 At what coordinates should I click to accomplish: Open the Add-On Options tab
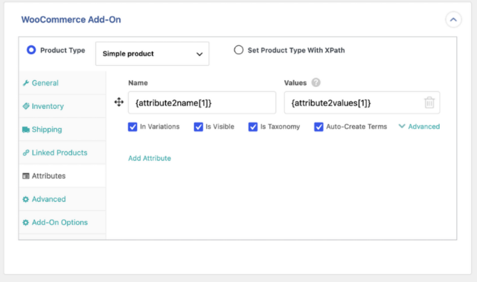coord(62,222)
